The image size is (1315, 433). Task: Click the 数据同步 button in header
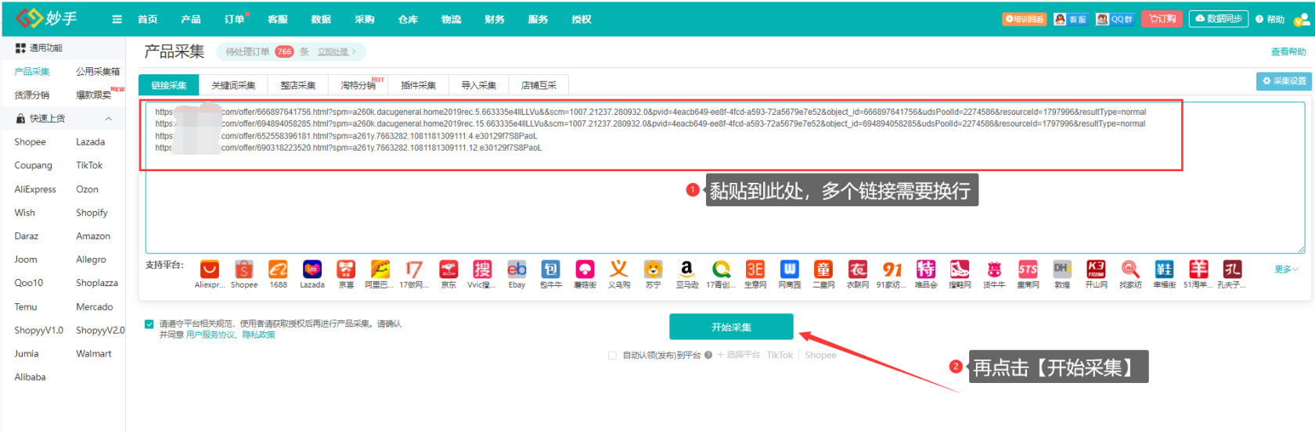click(1219, 20)
